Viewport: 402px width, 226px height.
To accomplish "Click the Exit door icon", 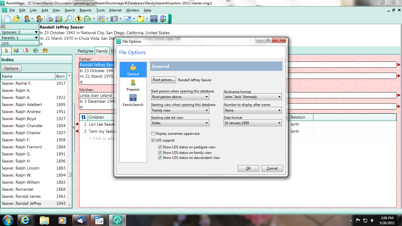I will [163, 19].
